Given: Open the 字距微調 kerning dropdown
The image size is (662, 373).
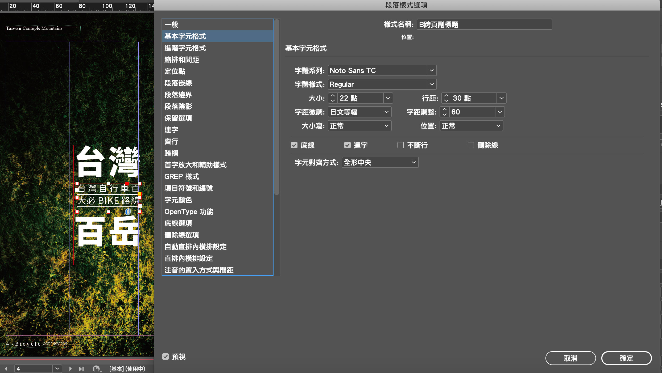Looking at the screenshot, I should tap(359, 112).
